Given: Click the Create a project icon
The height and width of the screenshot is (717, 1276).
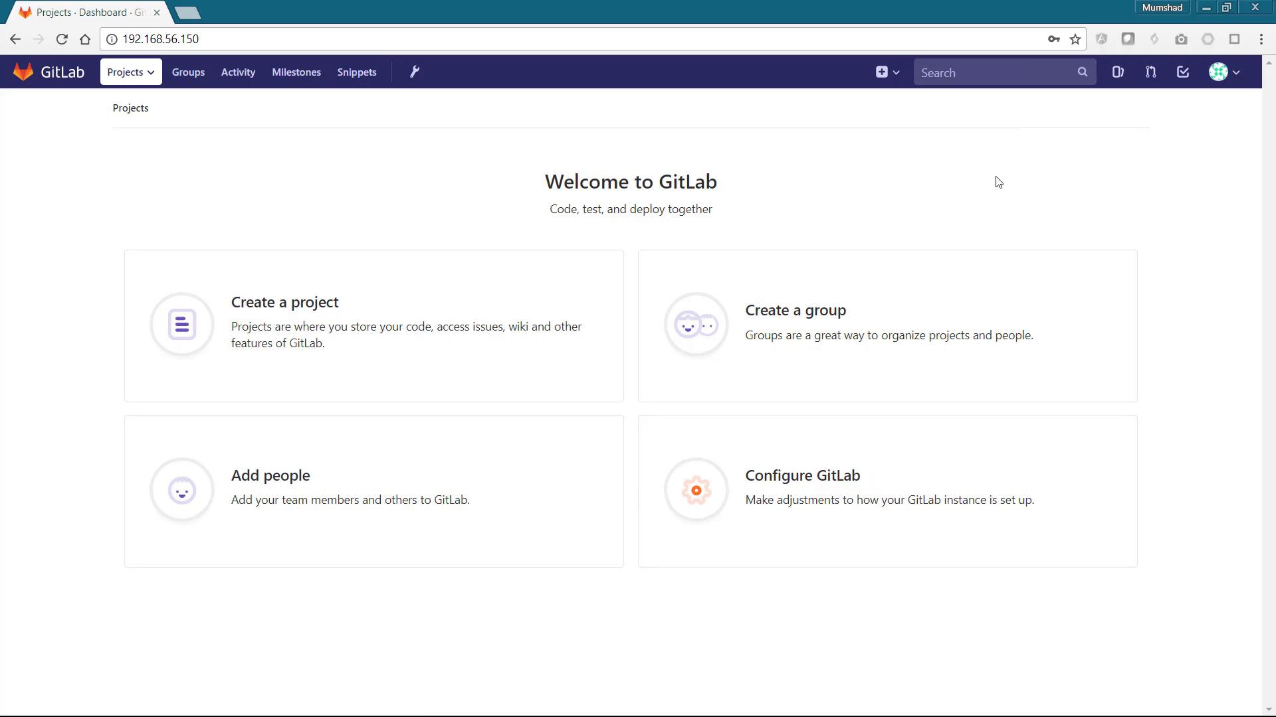Looking at the screenshot, I should point(182,325).
